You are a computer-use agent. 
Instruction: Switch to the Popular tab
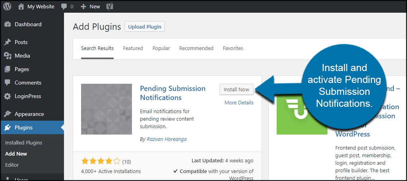161,48
